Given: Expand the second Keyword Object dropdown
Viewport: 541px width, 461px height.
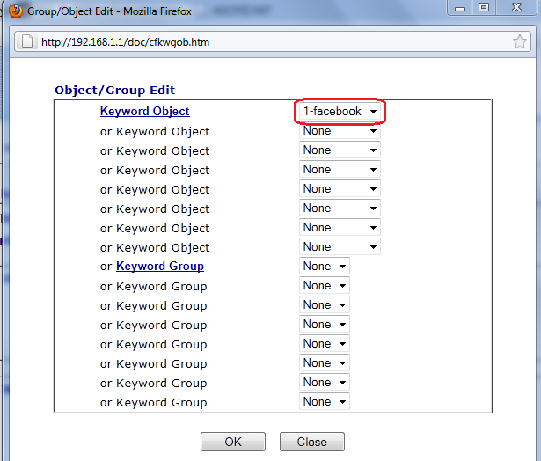Looking at the screenshot, I should point(340,131).
